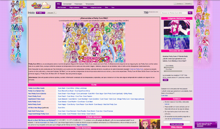
Task: Open the Cure Black link
Action: click(x=62, y=88)
